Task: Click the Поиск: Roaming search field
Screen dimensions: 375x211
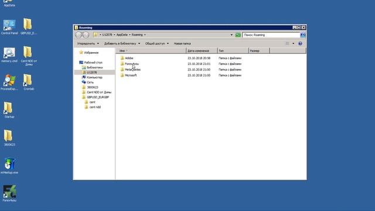Action: pyautogui.click(x=271, y=35)
